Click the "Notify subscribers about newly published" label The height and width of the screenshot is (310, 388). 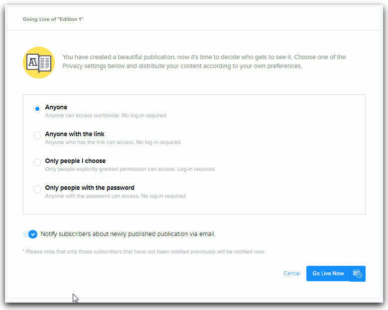(x=128, y=234)
